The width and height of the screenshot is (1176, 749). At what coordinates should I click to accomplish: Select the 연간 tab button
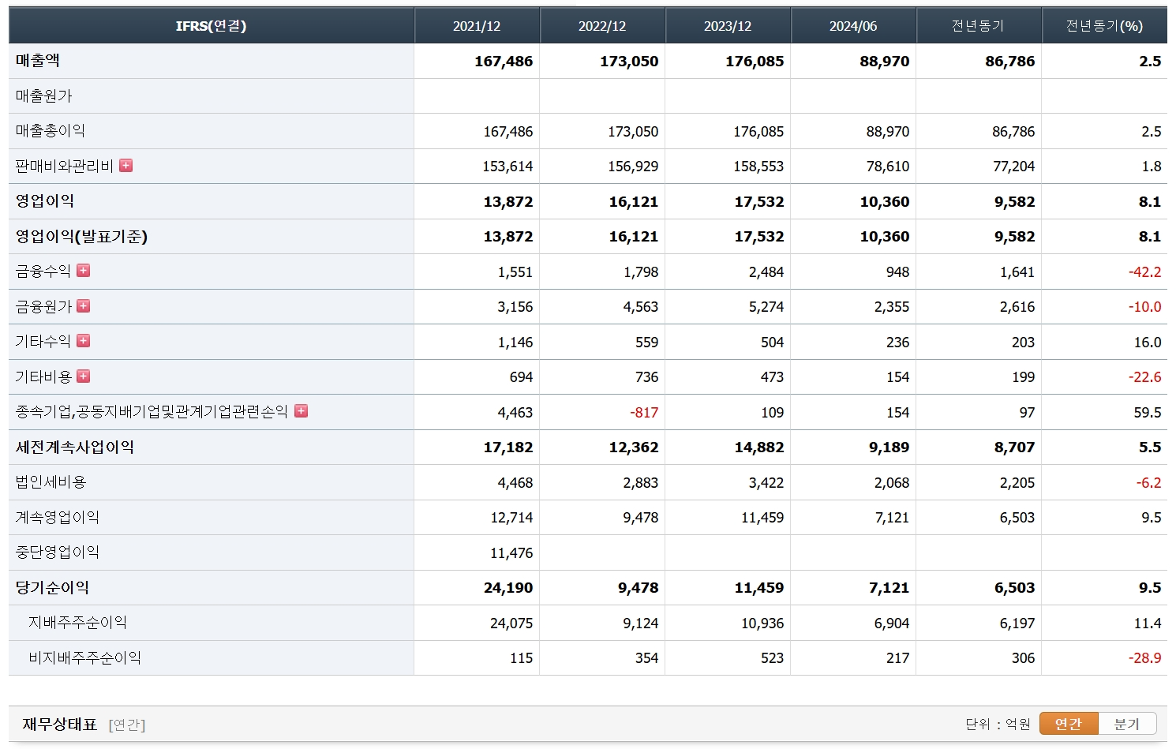click(x=1069, y=724)
